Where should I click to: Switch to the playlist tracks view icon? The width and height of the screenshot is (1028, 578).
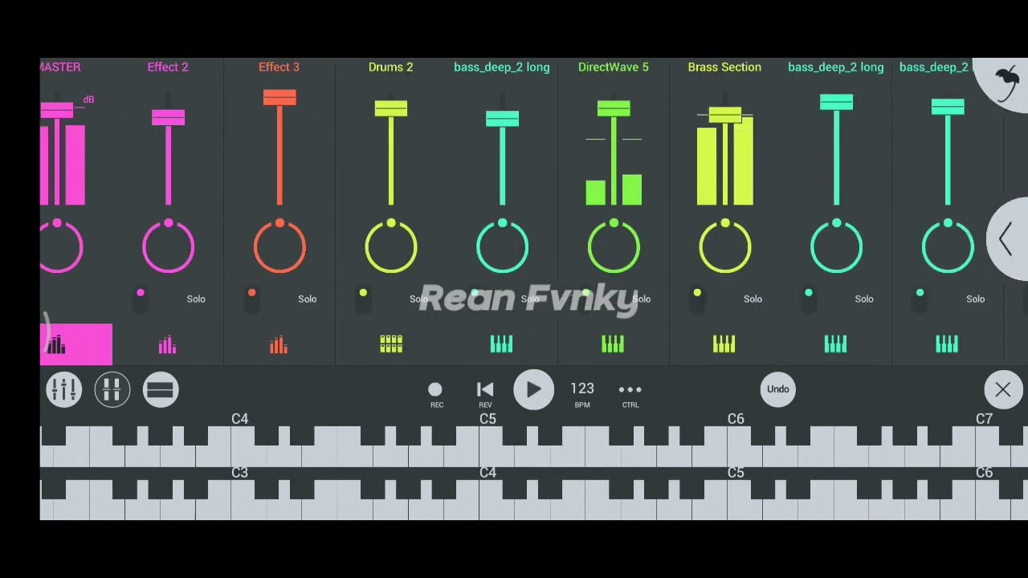[161, 389]
